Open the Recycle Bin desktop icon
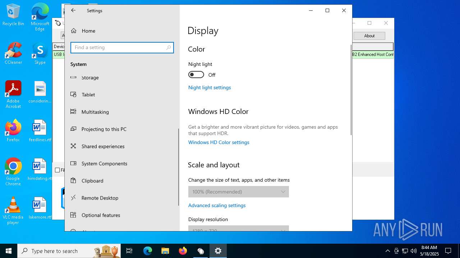 [13, 15]
